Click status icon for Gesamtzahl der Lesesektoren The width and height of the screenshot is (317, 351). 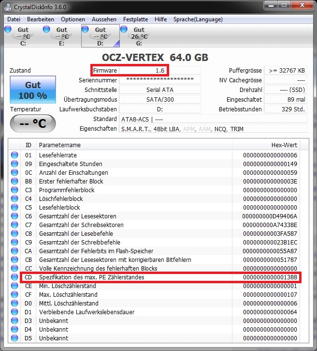click(14, 216)
